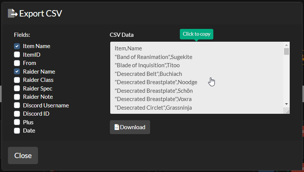Click the CSV data scrollbar thumb
The height and width of the screenshot is (172, 304).
[286, 51]
